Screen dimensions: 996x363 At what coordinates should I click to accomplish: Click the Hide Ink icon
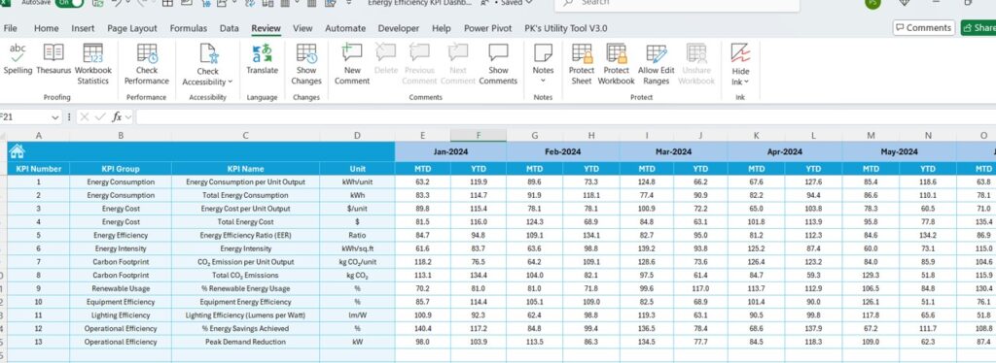click(740, 53)
